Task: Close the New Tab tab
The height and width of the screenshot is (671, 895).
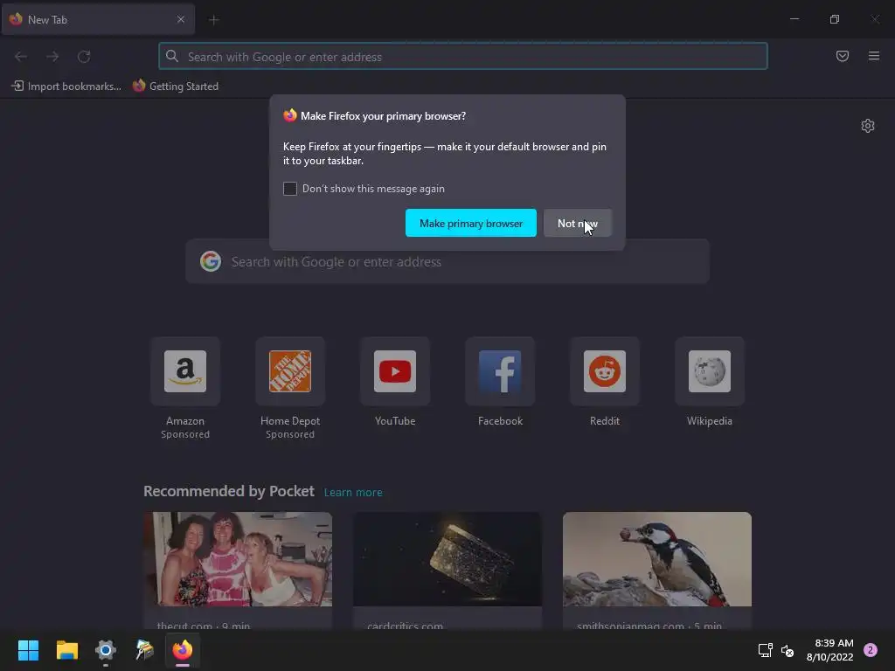Action: tap(180, 19)
